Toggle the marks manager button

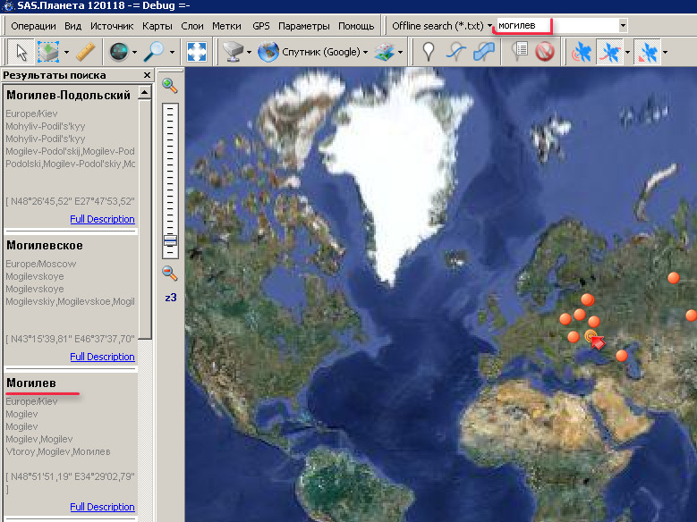[x=519, y=53]
